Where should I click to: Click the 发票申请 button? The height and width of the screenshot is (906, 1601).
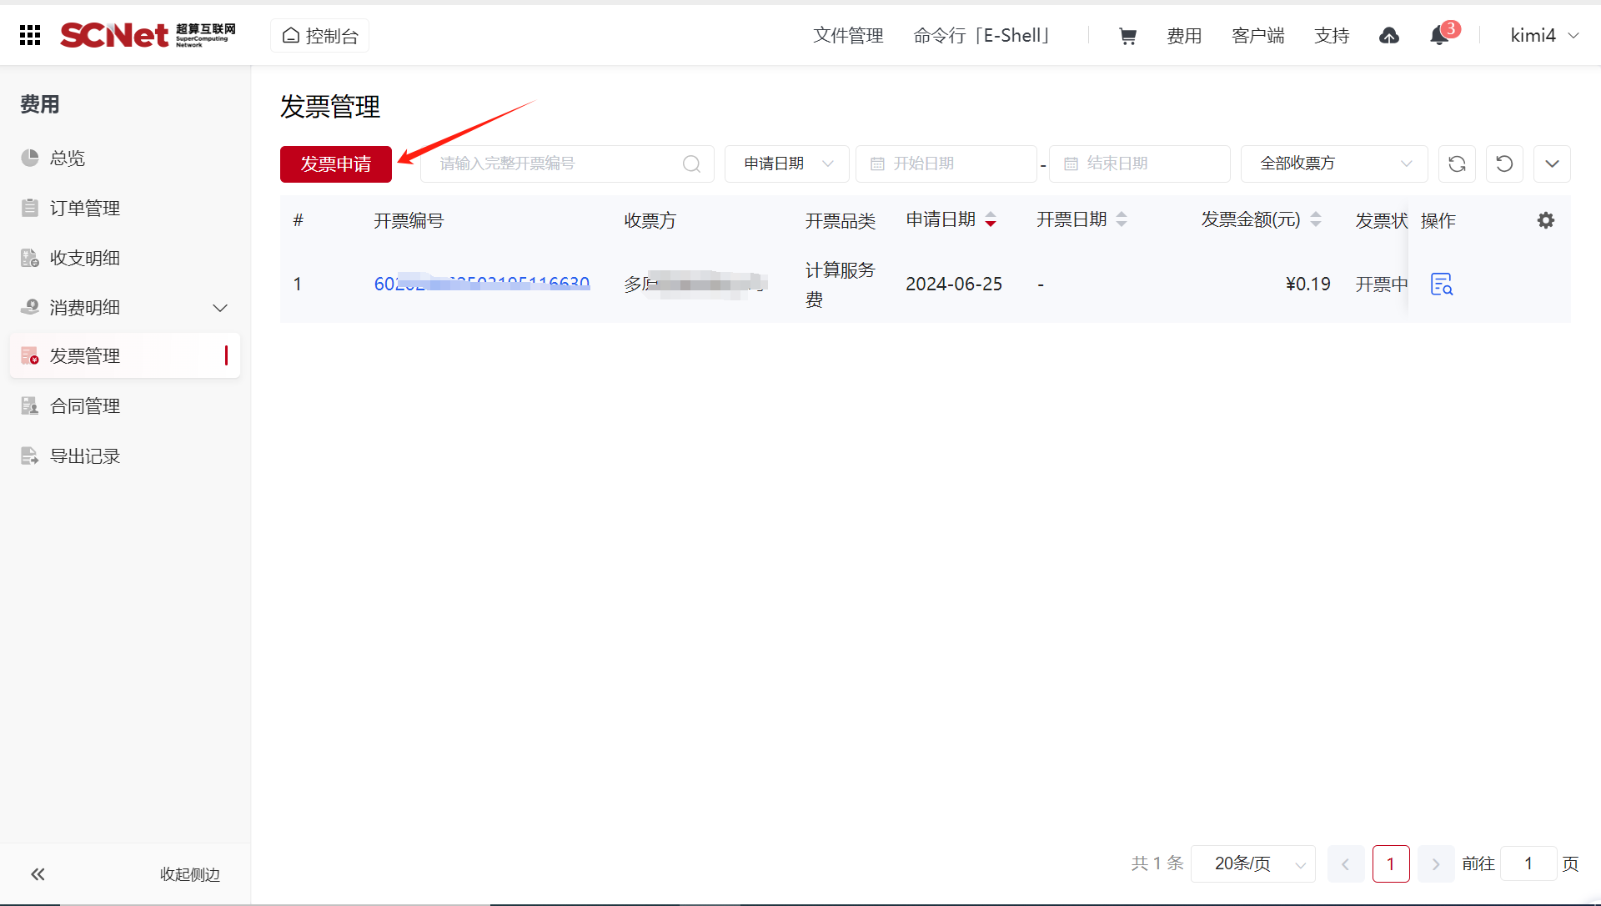pos(336,164)
